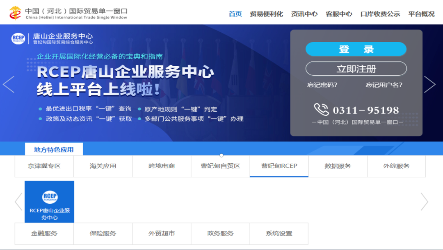Click the banner headline RCEP唐山企业服务中心
Image resolution: width=443 pixels, height=250 pixels.
126,72
